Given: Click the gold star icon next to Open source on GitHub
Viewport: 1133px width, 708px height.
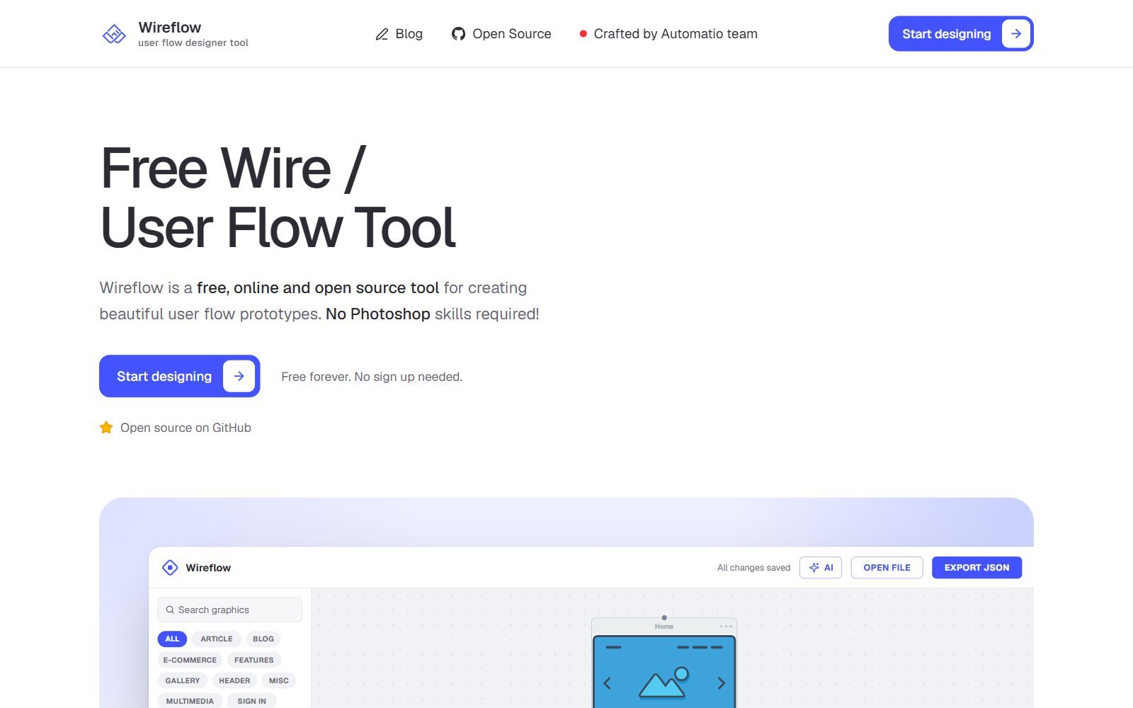Looking at the screenshot, I should pos(106,428).
